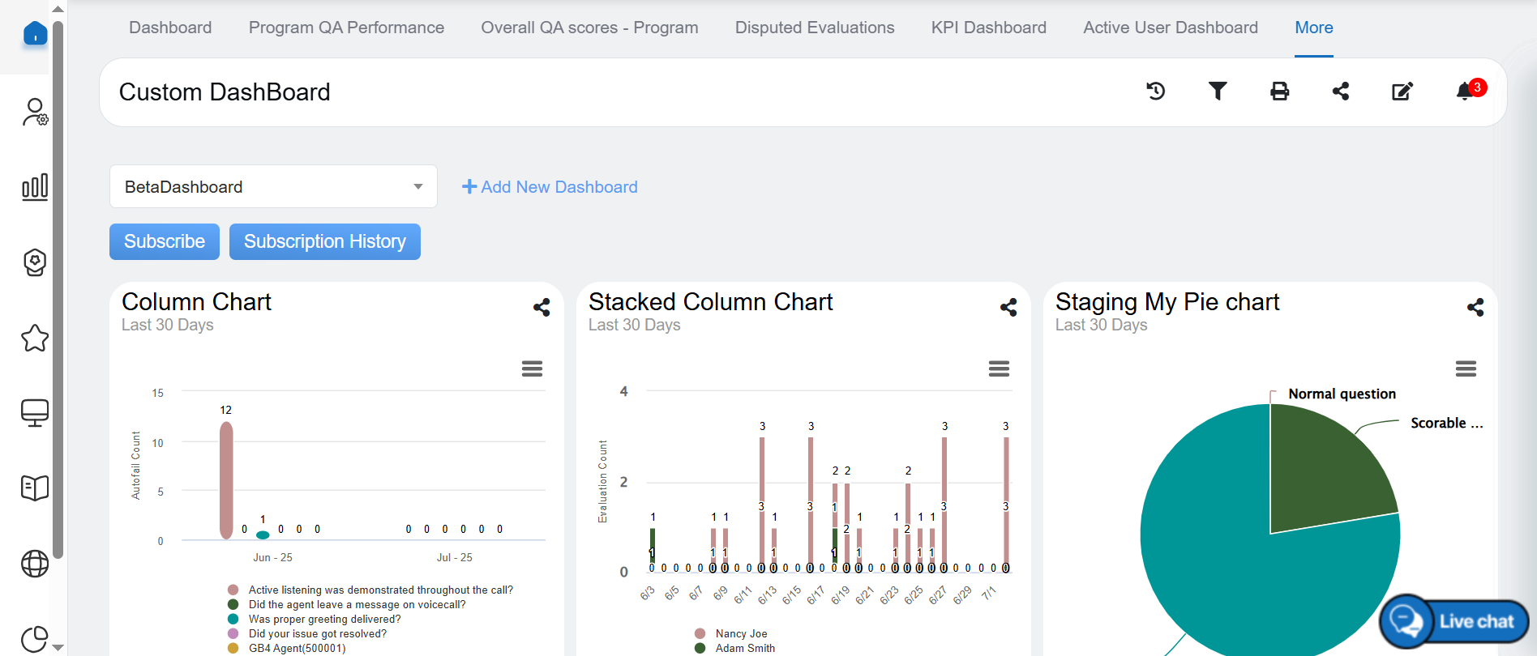Open Column Chart hamburger context menu
The image size is (1537, 656).
532,369
